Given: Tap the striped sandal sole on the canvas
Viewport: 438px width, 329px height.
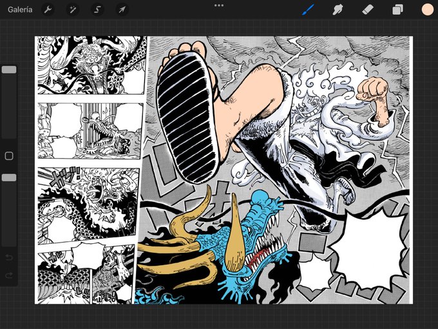Looking at the screenshot, I should [x=187, y=117].
